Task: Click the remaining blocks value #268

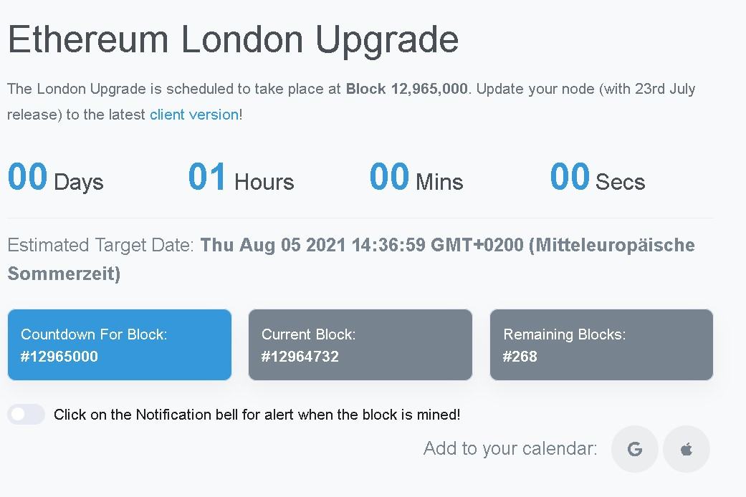Action: pyautogui.click(x=520, y=356)
